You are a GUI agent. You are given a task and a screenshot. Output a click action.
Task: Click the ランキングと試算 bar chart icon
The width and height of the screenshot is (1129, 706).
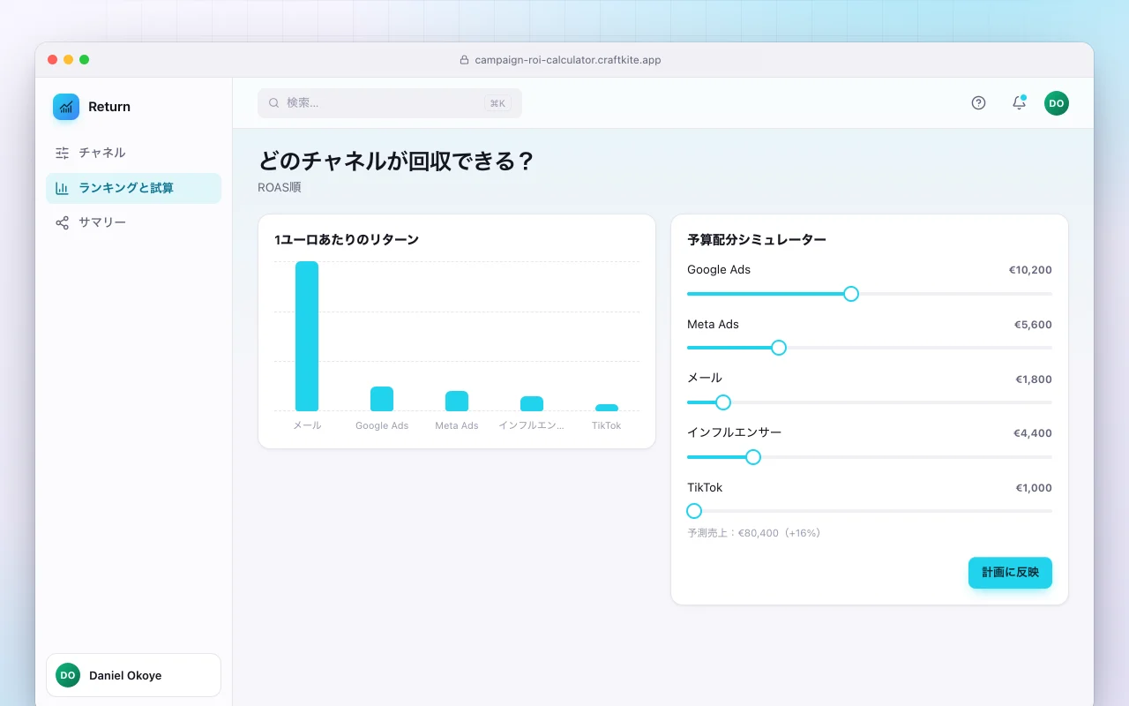coord(62,188)
